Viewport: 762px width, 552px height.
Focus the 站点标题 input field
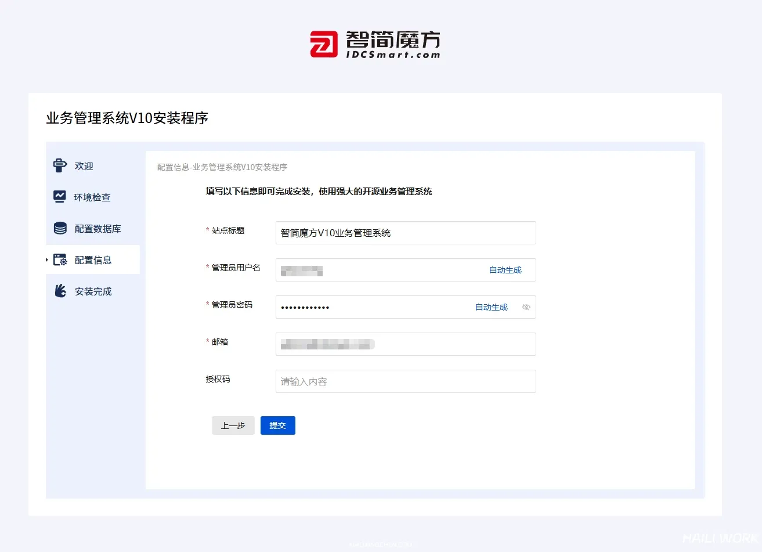pos(405,233)
